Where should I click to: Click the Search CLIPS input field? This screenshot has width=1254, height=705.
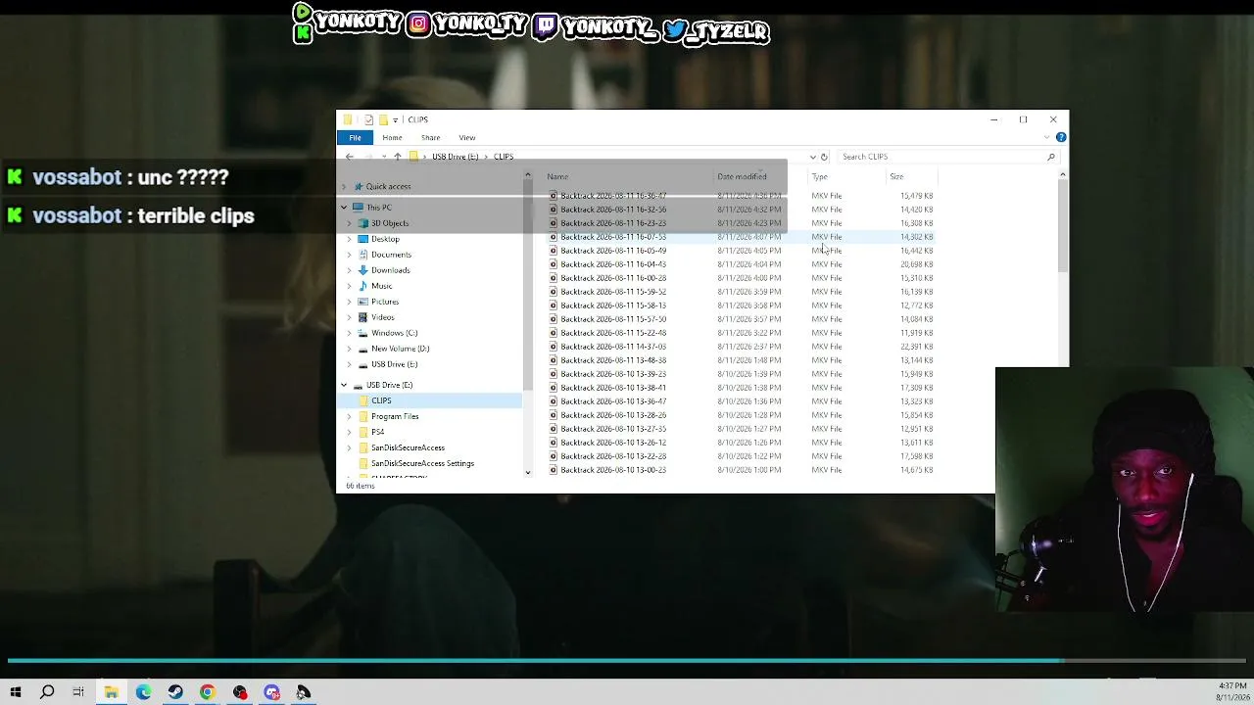[x=940, y=157]
